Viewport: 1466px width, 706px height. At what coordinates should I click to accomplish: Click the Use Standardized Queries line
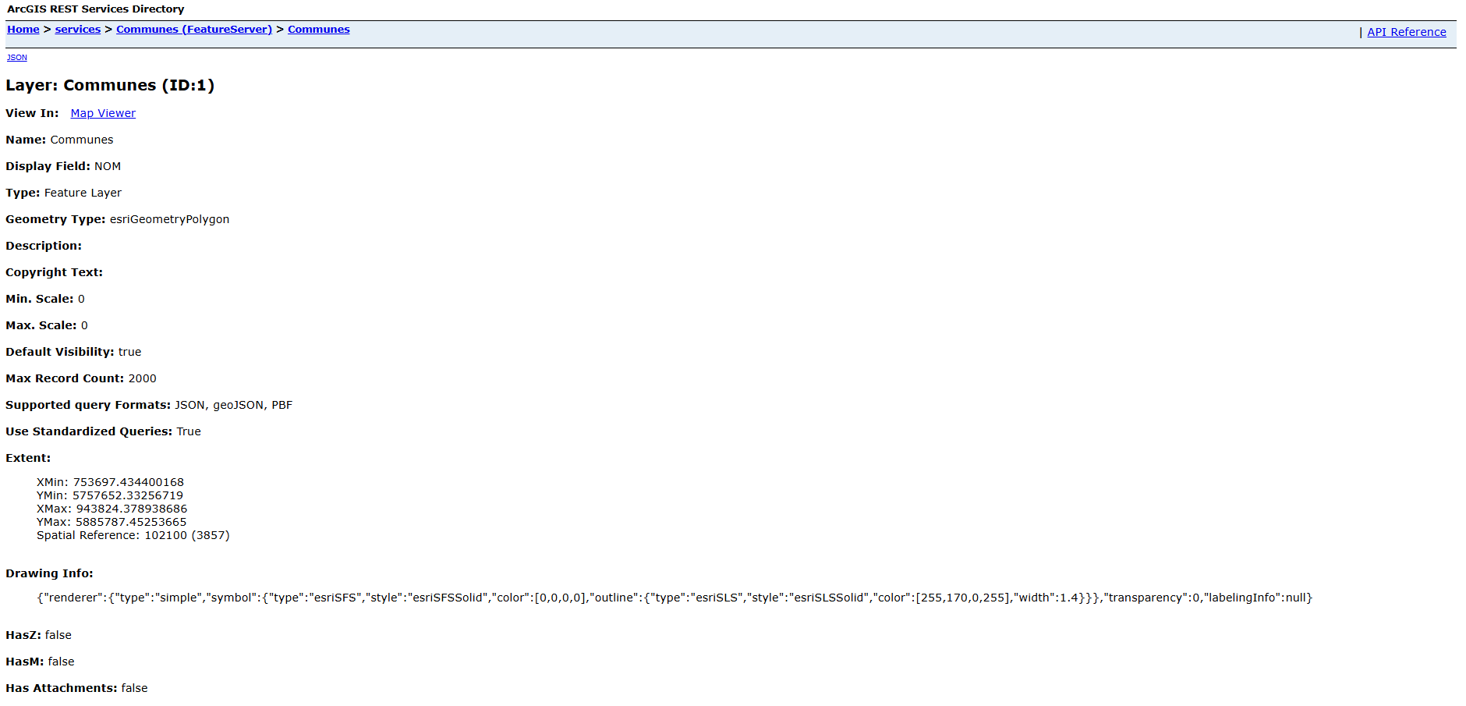pos(103,431)
